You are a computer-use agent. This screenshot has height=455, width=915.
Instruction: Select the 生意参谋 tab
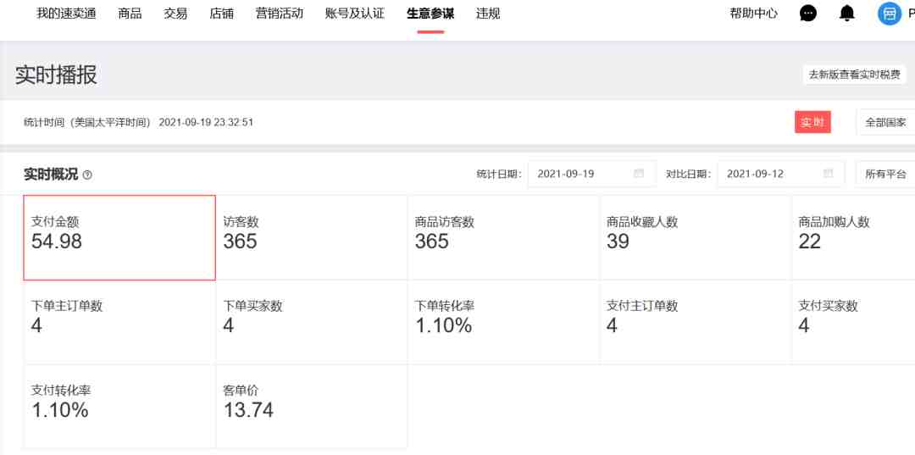[430, 14]
